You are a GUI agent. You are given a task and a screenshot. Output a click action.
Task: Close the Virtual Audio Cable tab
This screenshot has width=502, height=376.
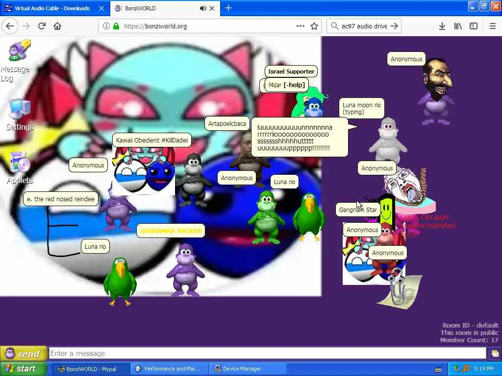coord(101,8)
